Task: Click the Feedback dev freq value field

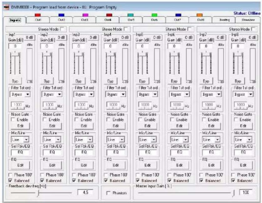Action: 85,192
